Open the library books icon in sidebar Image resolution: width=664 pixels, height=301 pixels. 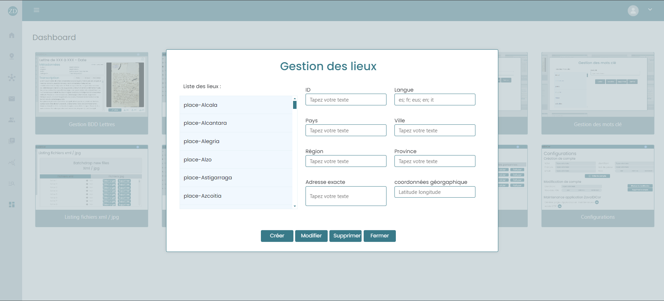(x=12, y=141)
